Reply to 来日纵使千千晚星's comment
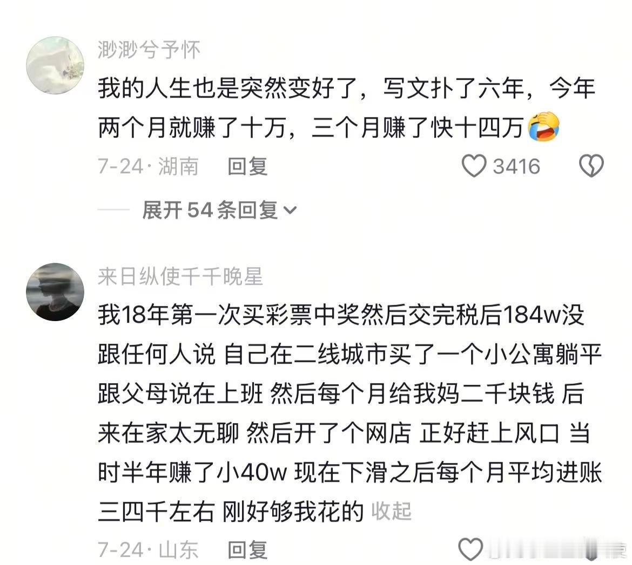 [247, 550]
